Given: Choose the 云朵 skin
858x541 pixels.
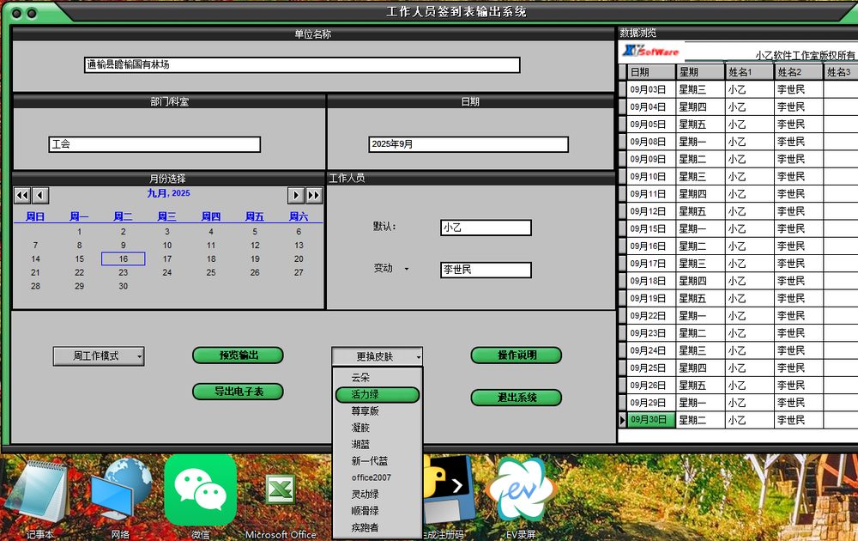Looking at the screenshot, I should tap(378, 377).
